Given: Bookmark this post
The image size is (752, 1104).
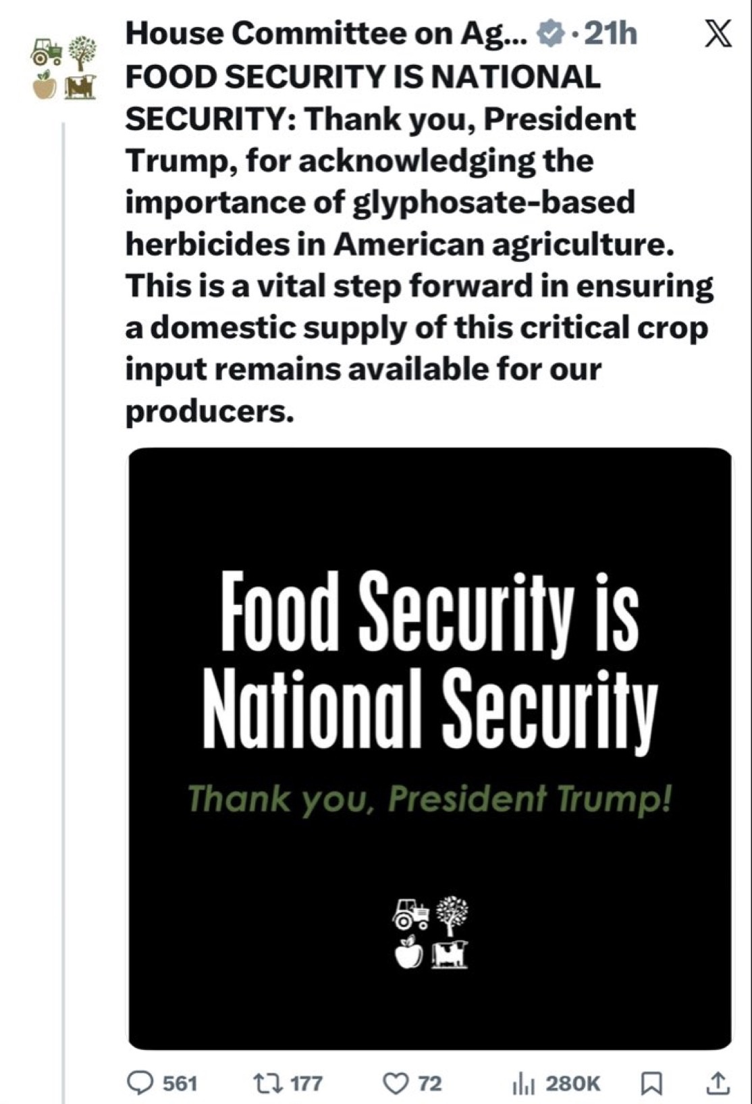Looking at the screenshot, I should tap(651, 1083).
